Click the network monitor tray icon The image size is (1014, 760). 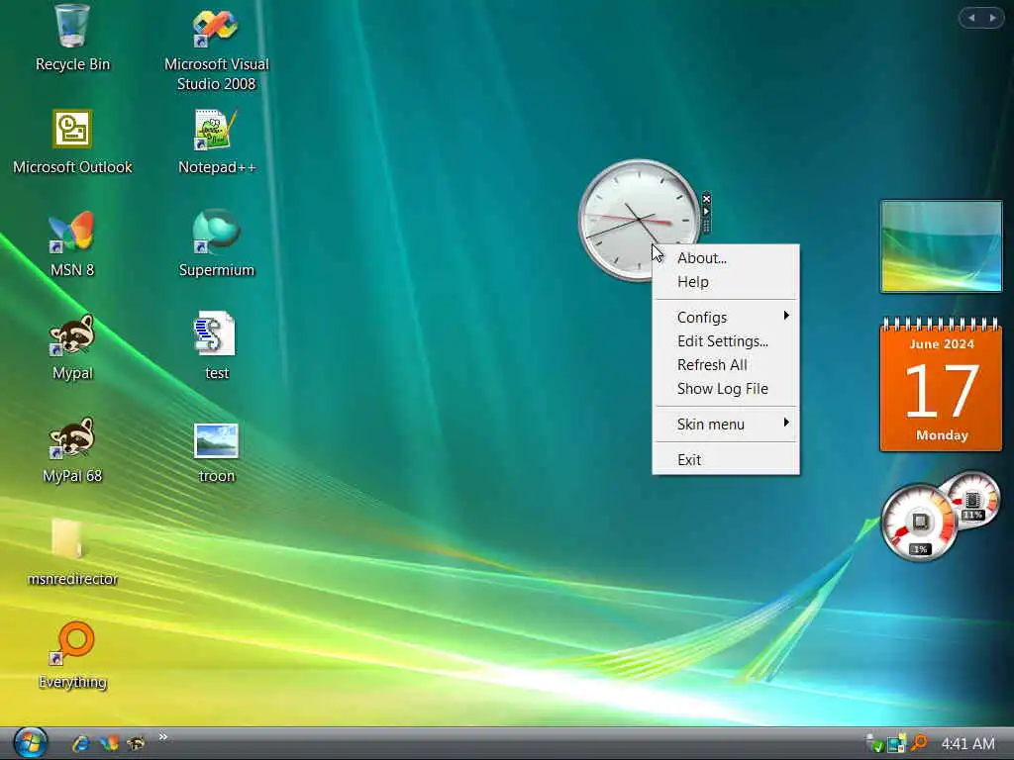[896, 743]
